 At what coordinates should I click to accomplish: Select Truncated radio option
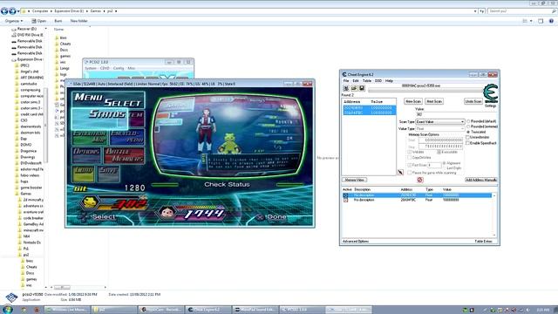[468, 132]
